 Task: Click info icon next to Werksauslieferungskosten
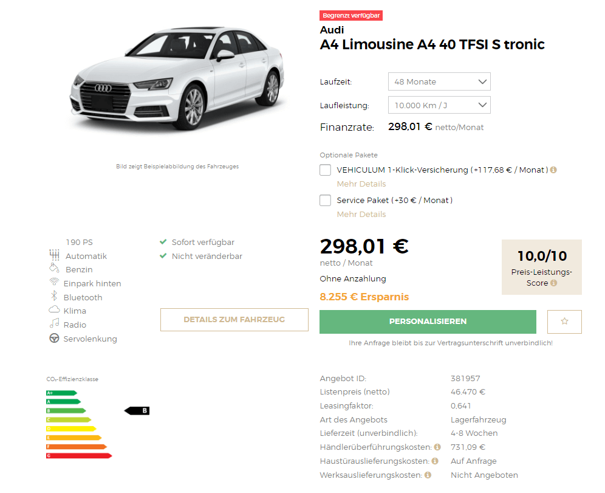click(x=428, y=475)
